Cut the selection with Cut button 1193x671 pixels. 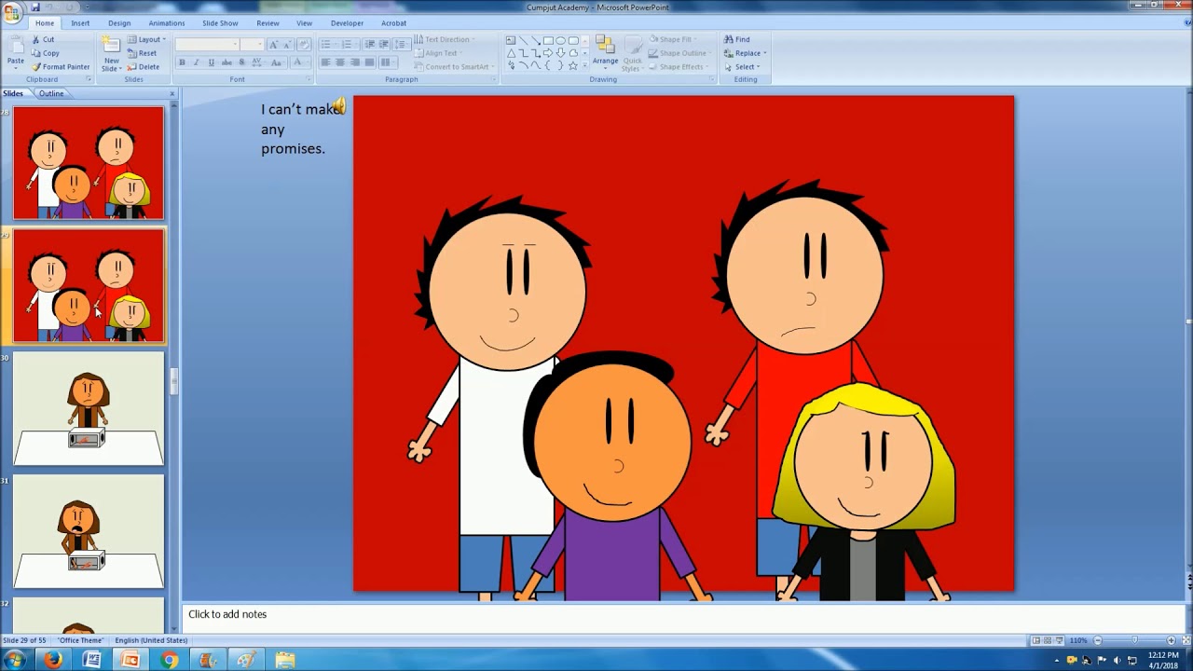coord(43,39)
